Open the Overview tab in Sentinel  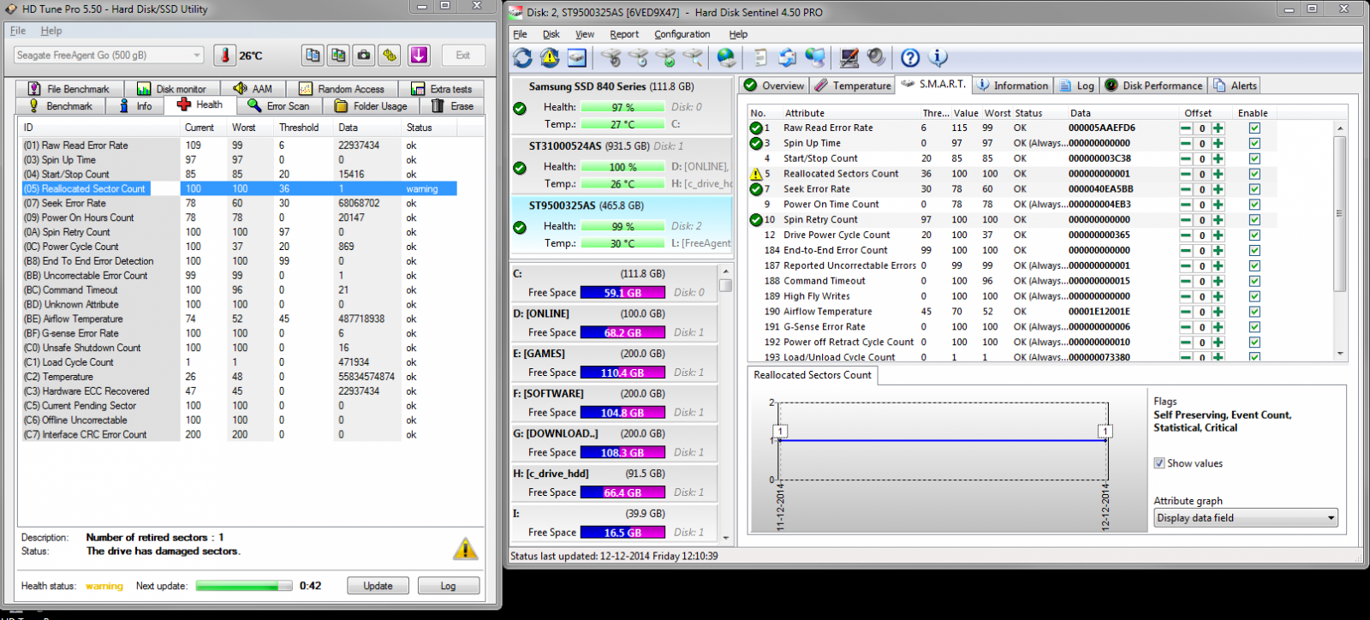pyautogui.click(x=774, y=86)
